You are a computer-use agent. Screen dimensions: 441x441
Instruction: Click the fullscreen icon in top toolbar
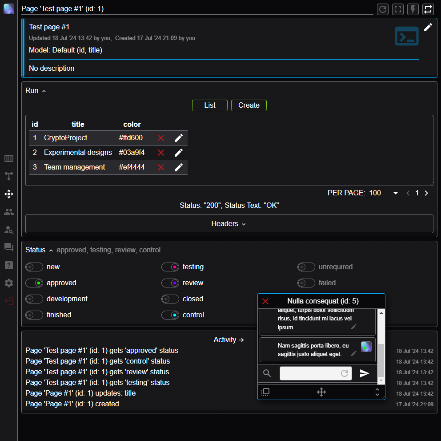398,9
